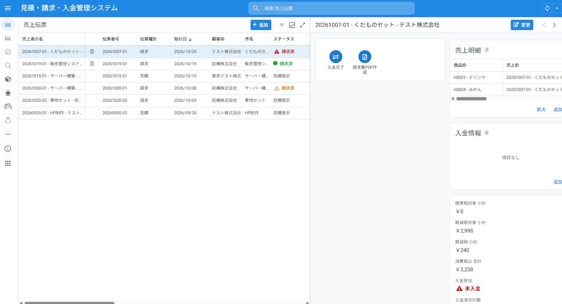Viewport: 562px width, 304px height.
Task: Click the search magnifier icon in top bar
Action: (256, 8)
